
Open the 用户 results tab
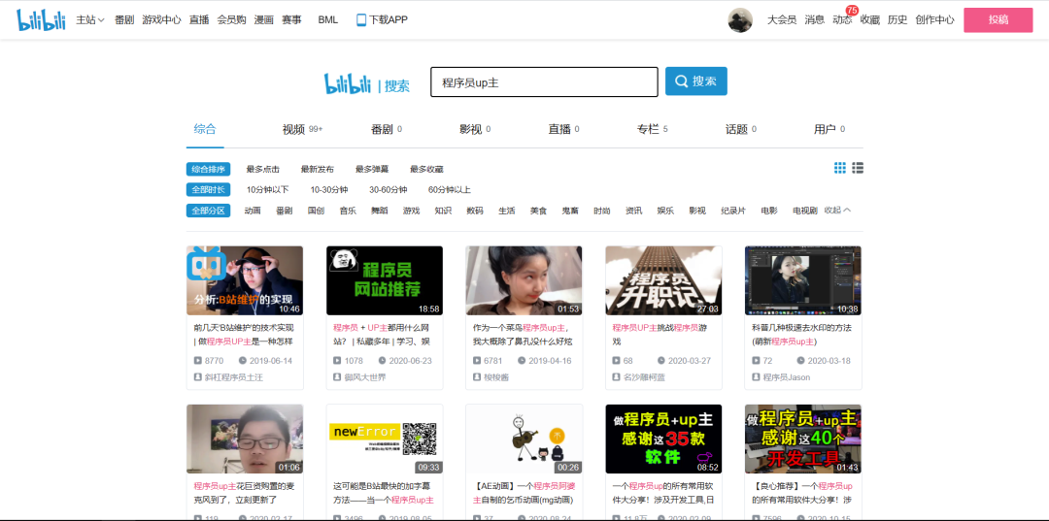tap(829, 130)
